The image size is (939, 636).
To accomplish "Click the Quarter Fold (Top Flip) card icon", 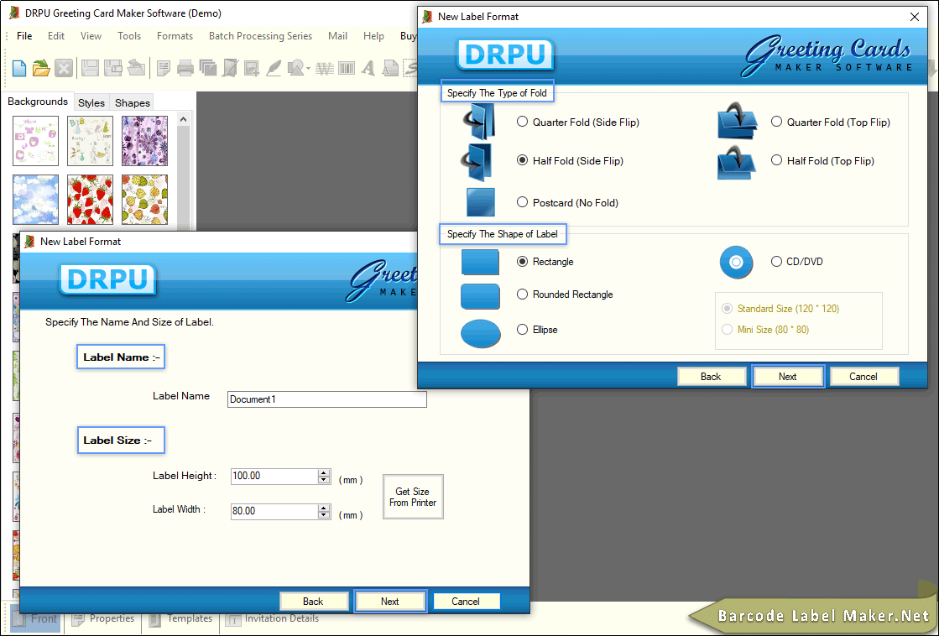I will click(x=738, y=121).
